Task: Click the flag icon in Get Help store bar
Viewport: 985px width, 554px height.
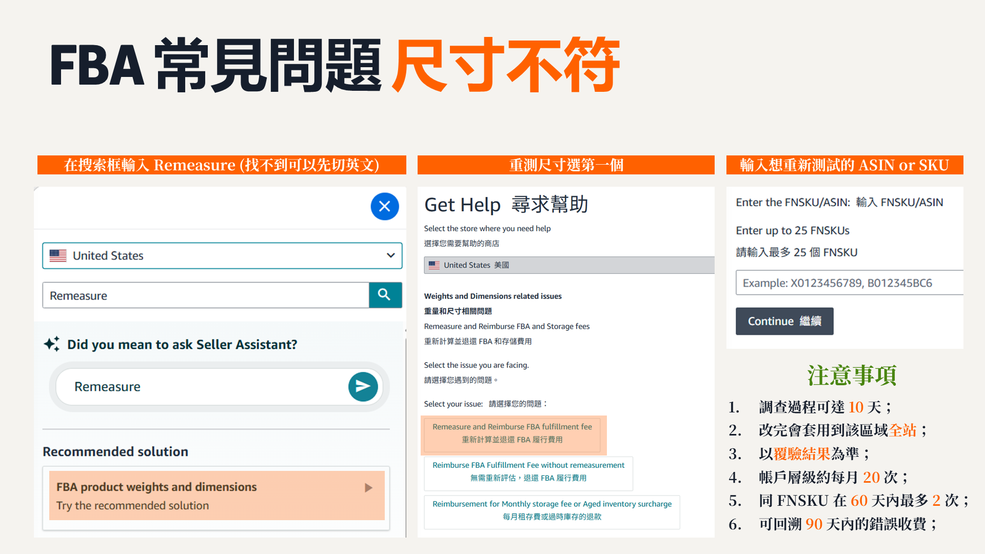Action: pyautogui.click(x=434, y=265)
